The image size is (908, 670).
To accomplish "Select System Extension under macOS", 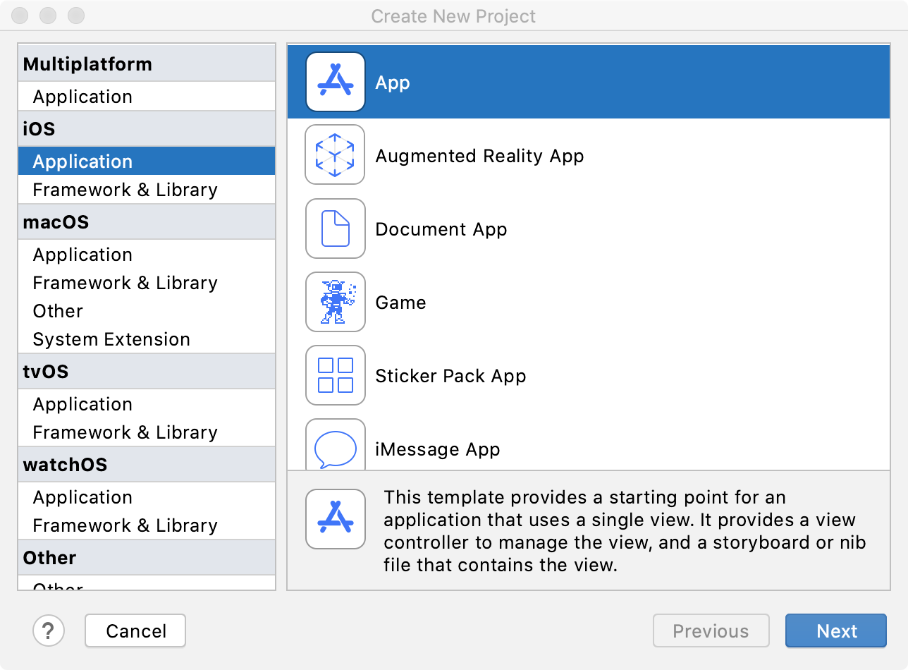I will tap(147, 339).
